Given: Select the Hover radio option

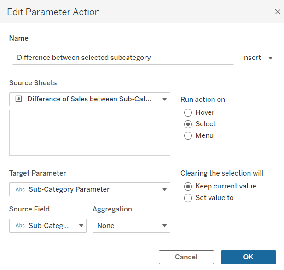Looking at the screenshot, I should [188, 112].
